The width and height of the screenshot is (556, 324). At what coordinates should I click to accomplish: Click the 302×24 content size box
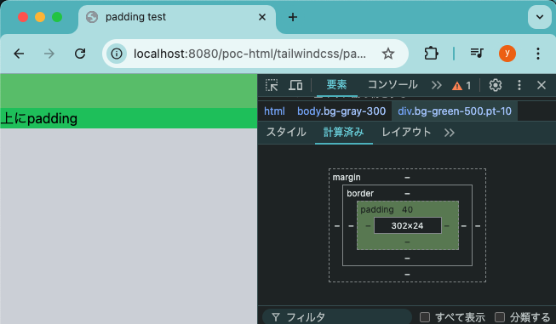pos(408,225)
